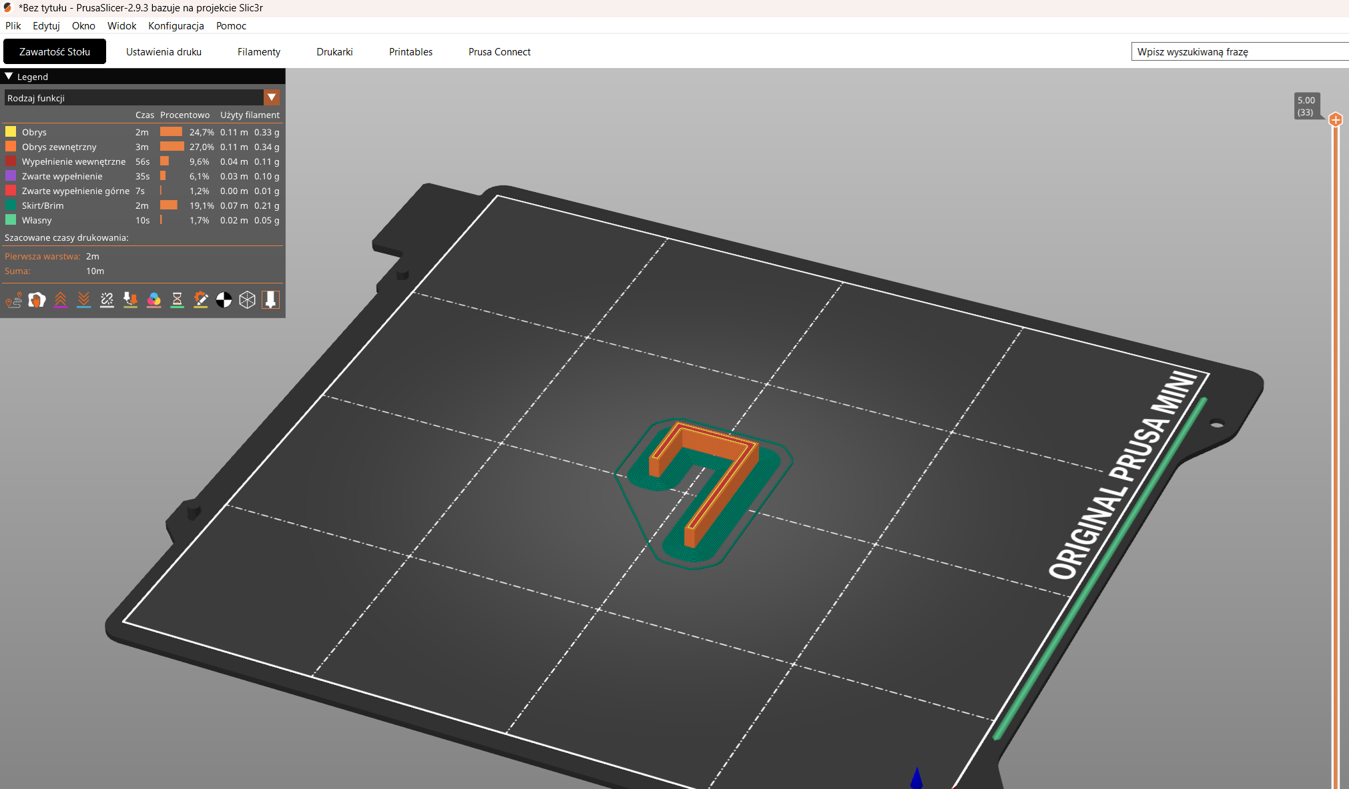Toggle travel moves visibility icon in legend
Screen dimensions: 1349x789
coord(13,300)
